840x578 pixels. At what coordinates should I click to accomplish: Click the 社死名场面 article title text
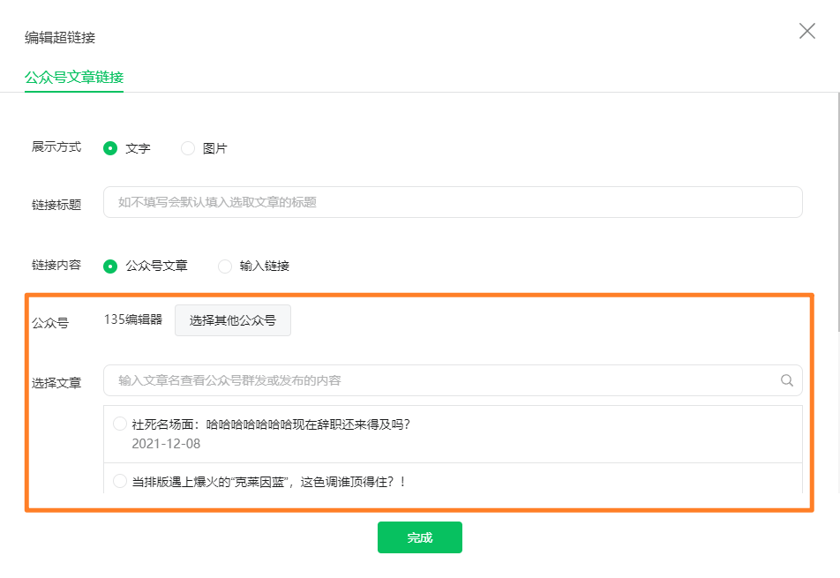[271, 424]
